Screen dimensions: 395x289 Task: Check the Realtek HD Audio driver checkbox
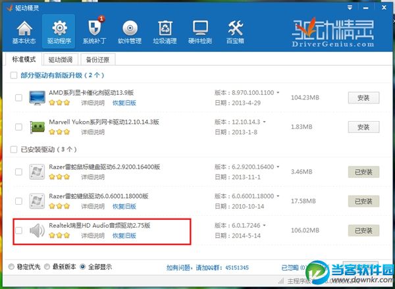pyautogui.click(x=18, y=230)
